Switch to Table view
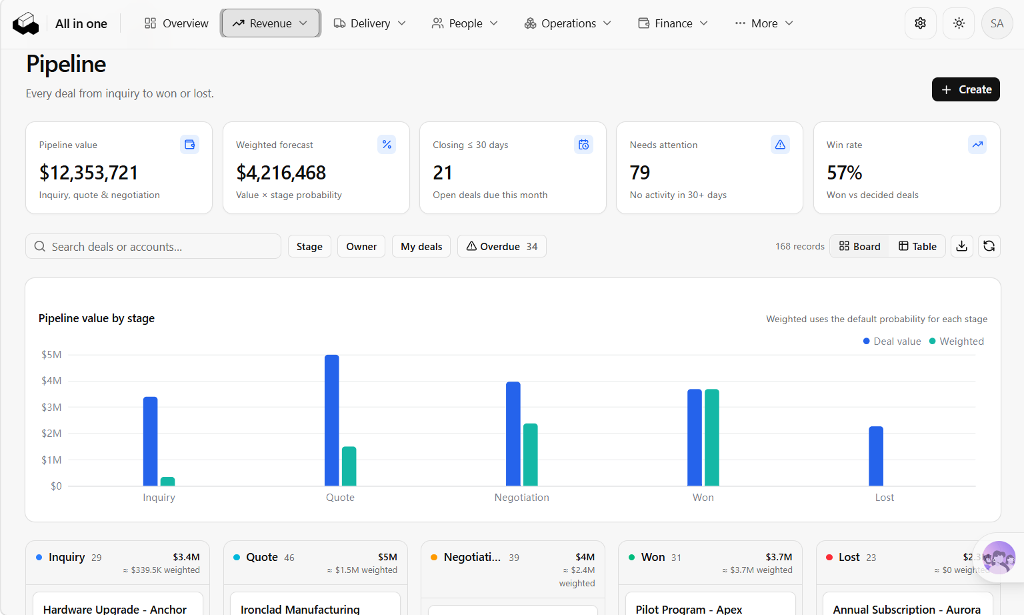Screen dimensions: 1024x615 point(917,246)
